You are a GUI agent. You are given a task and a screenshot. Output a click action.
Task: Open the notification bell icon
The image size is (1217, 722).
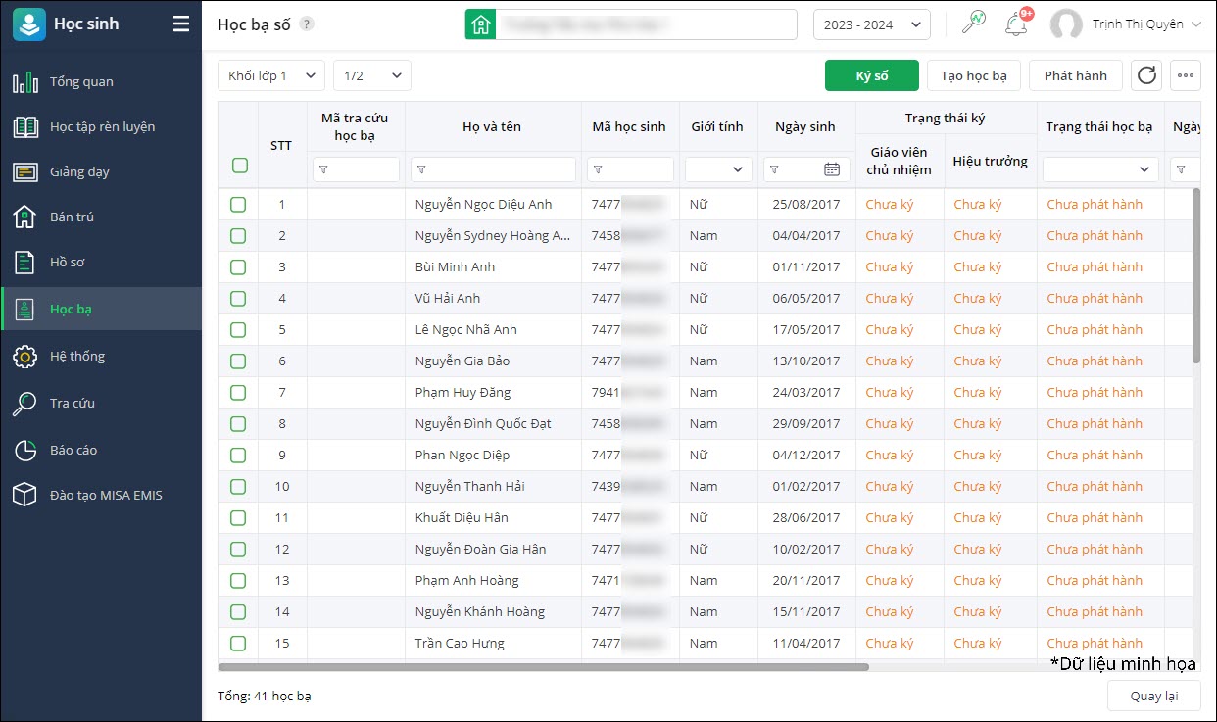click(1016, 24)
